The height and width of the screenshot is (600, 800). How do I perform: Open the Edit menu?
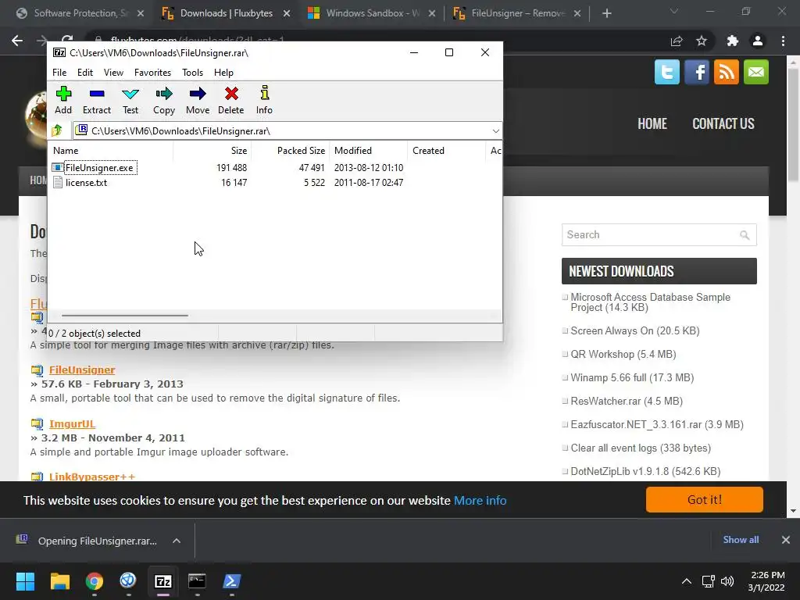(84, 73)
